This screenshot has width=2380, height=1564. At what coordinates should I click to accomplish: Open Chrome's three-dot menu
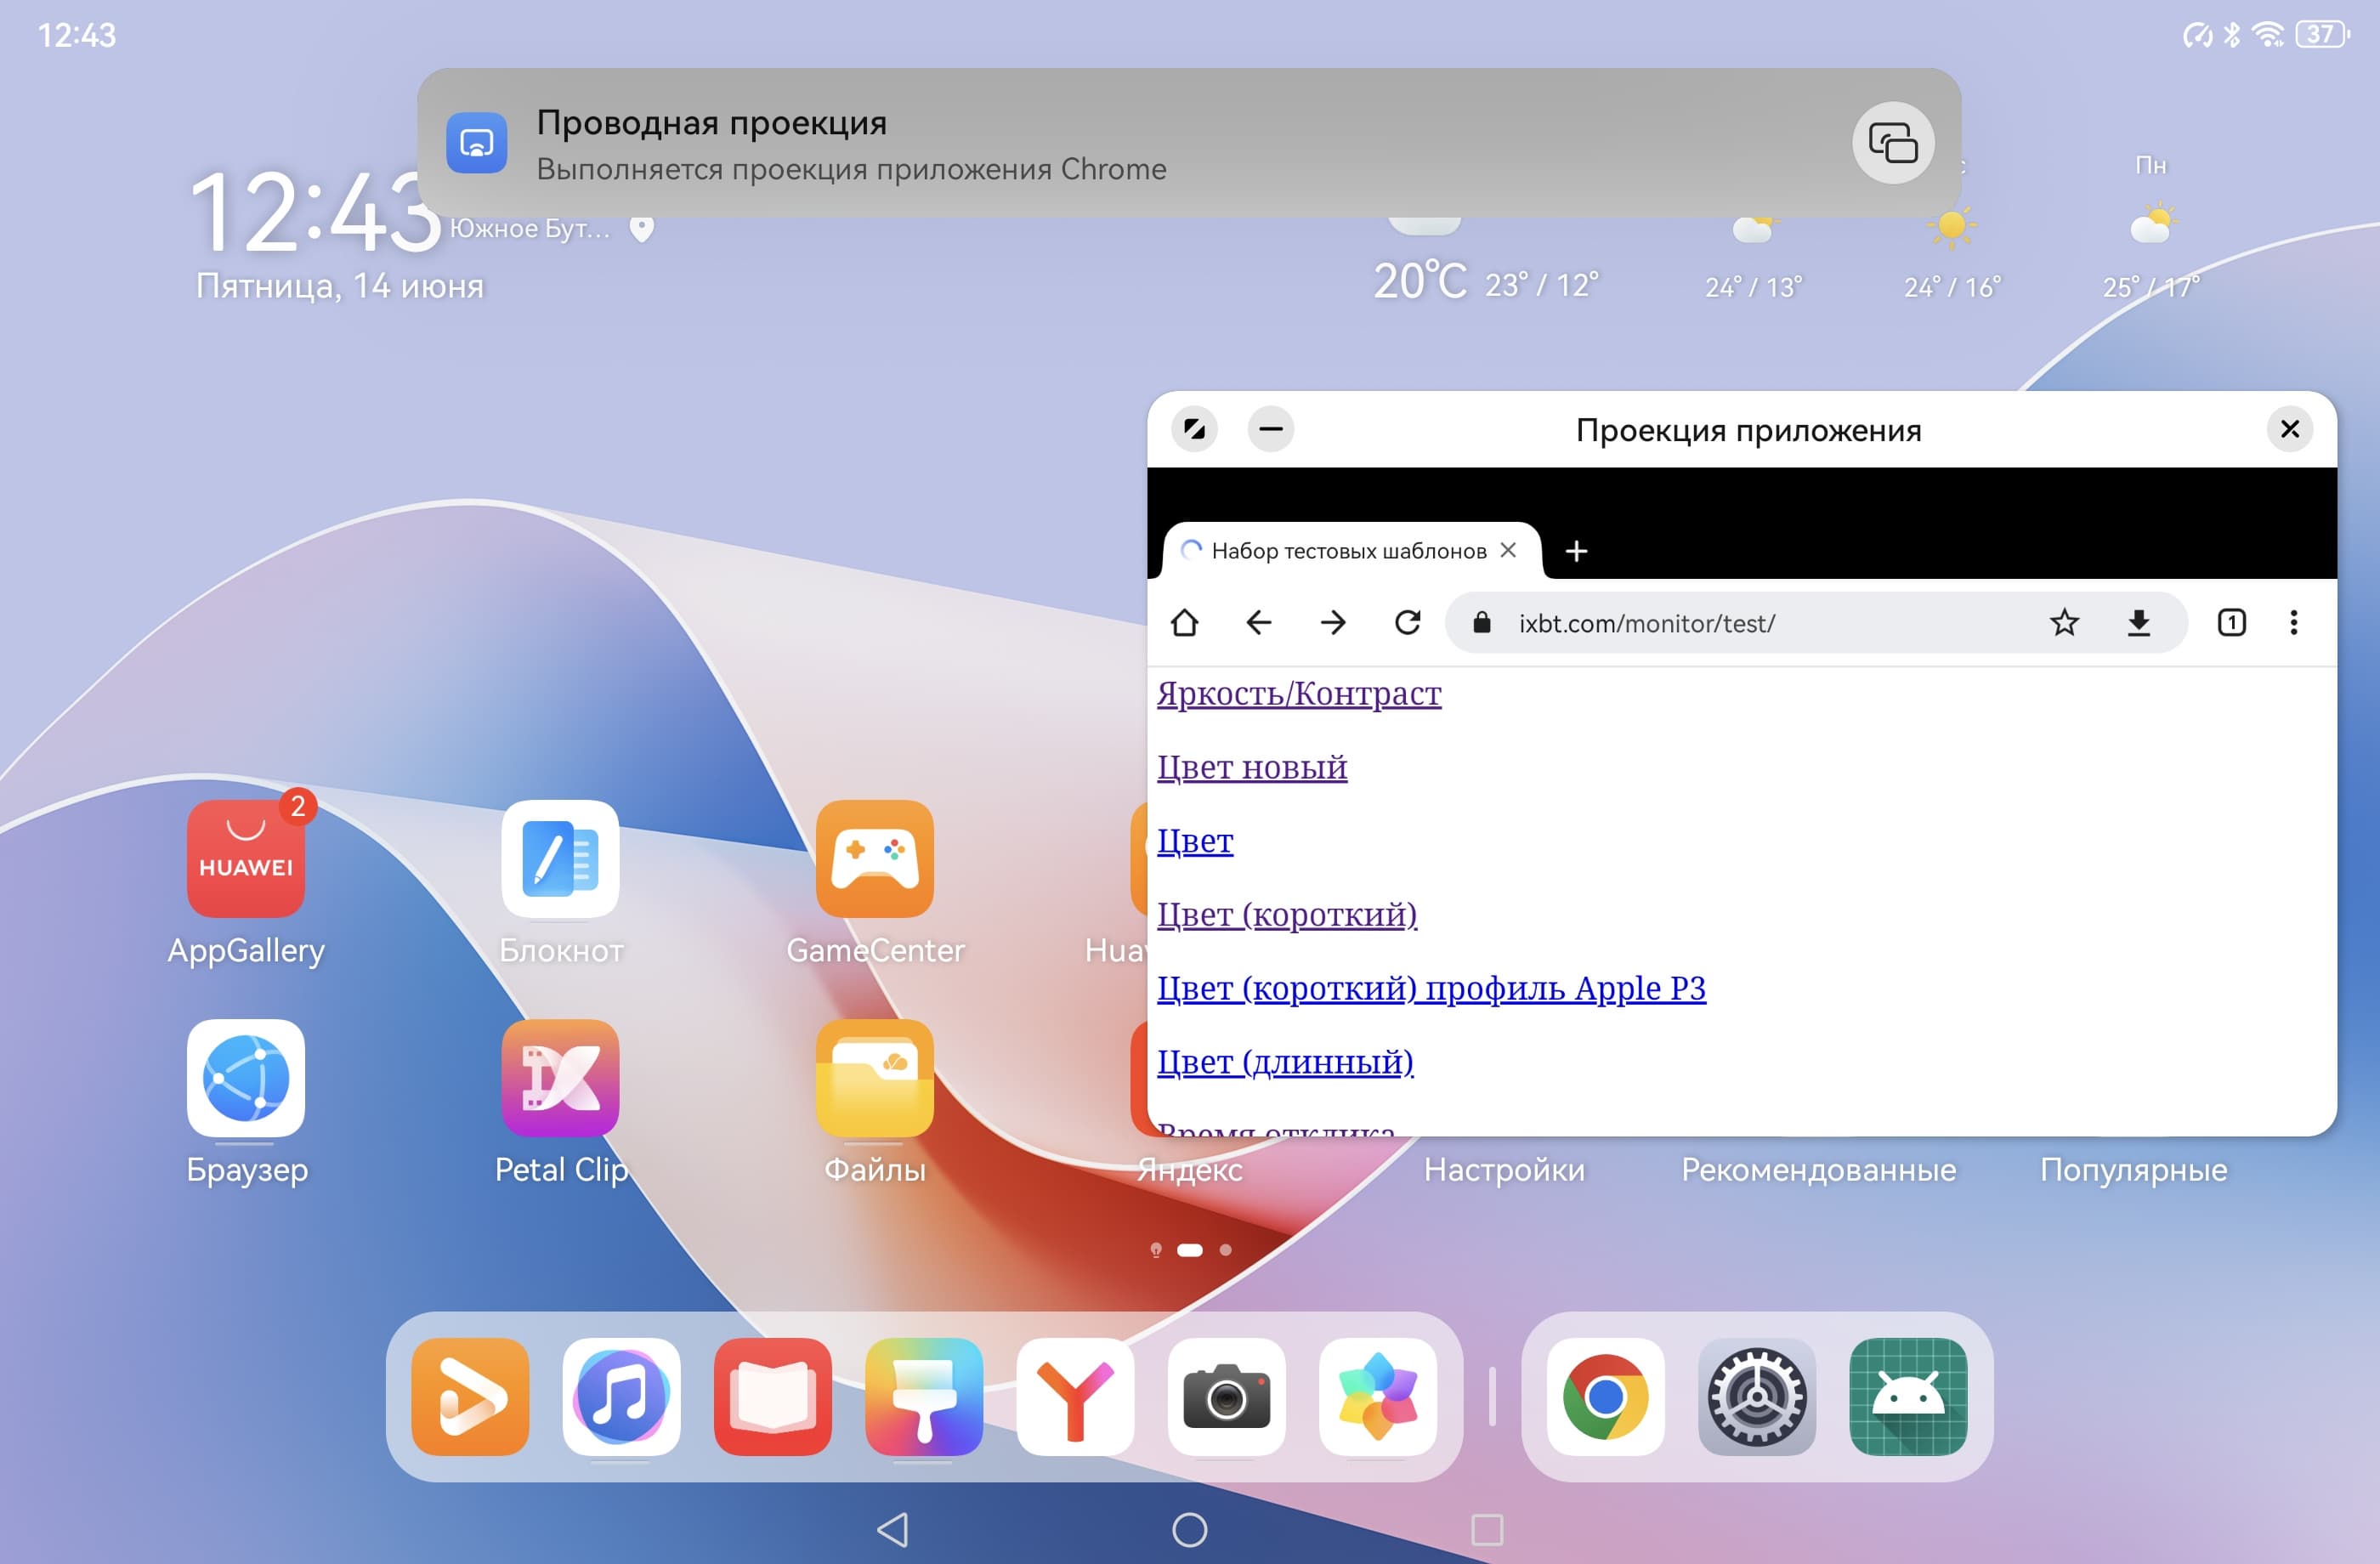point(2293,623)
